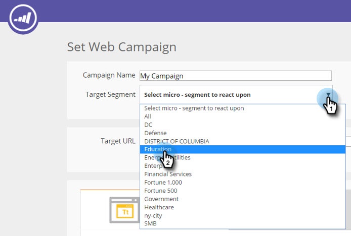Select DISTRICT OF COLUMBIA option
This screenshot has width=351, height=236.
177,141
